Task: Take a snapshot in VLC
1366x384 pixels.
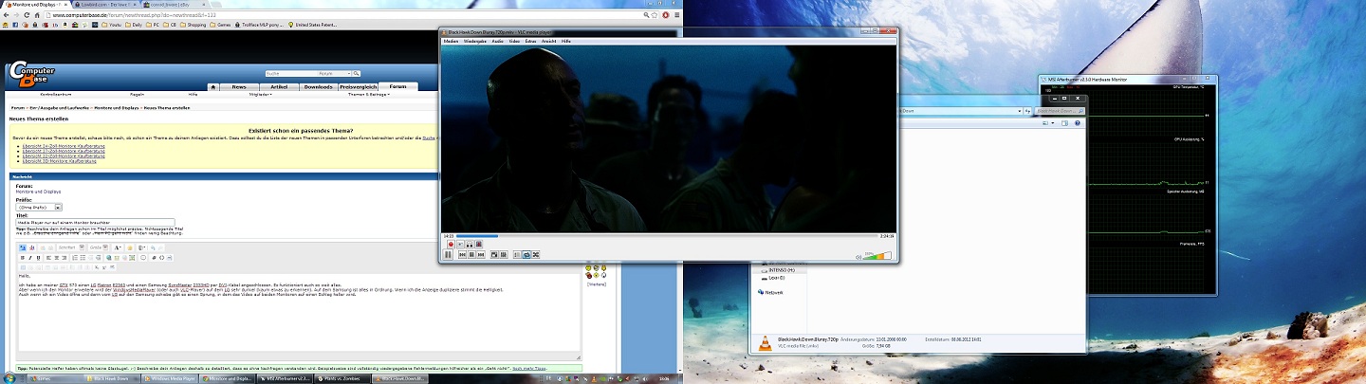Action: 460,244
